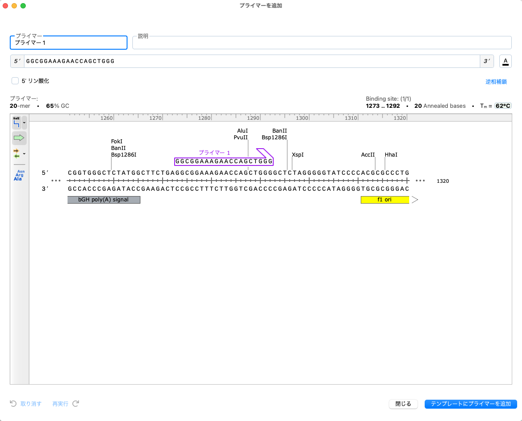Click the 閉じる button
The height and width of the screenshot is (421, 522).
click(403, 404)
